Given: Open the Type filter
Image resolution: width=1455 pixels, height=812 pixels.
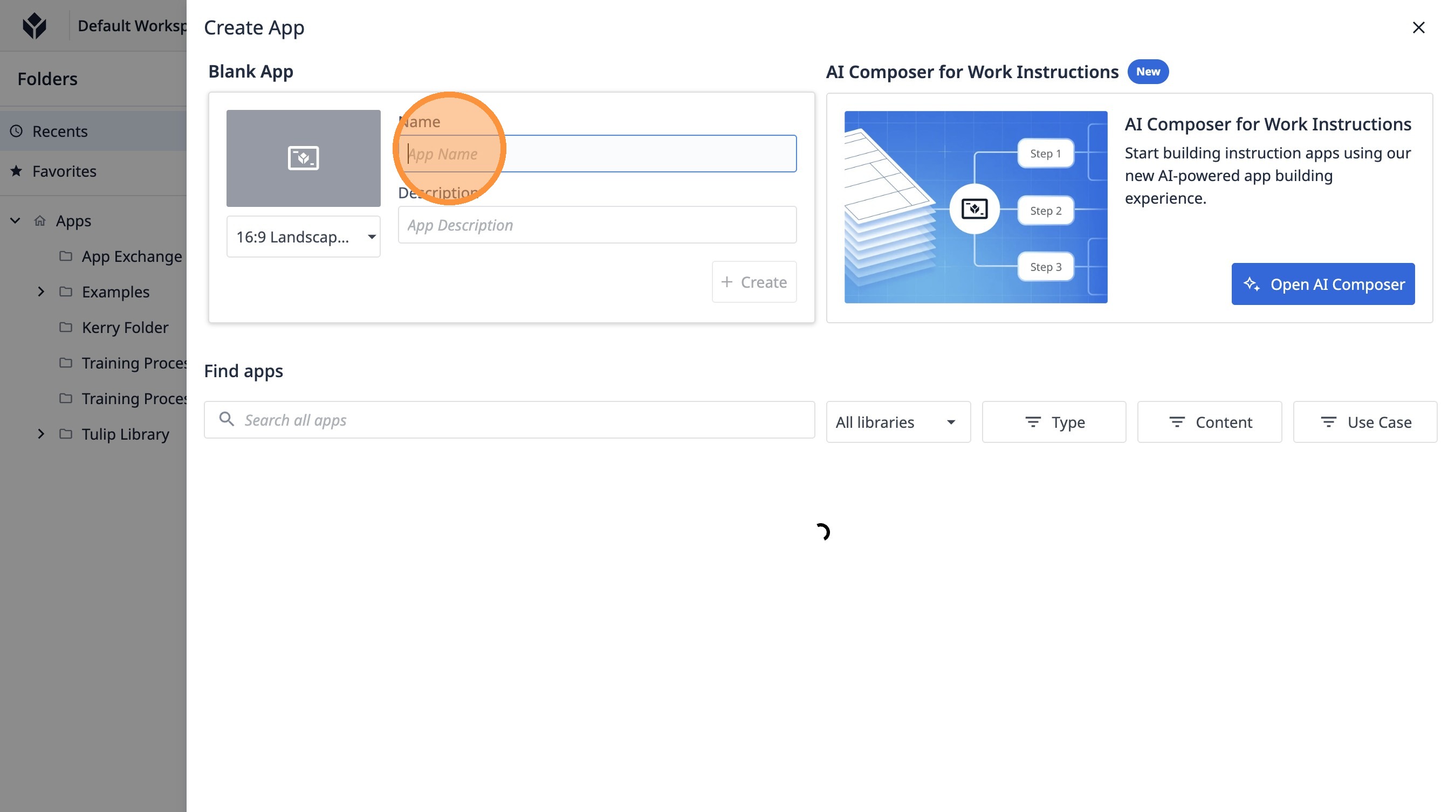Looking at the screenshot, I should click(1053, 421).
